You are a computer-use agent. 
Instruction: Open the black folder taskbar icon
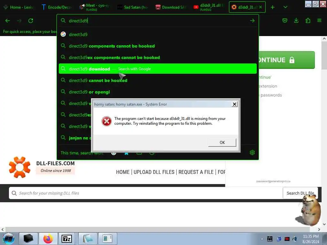pyautogui.click(x=28, y=239)
